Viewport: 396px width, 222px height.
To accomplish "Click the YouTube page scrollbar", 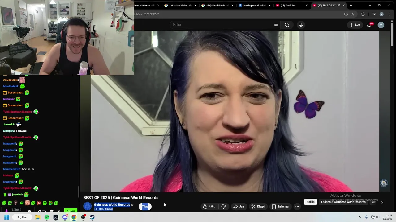I will [x=392, y=34].
